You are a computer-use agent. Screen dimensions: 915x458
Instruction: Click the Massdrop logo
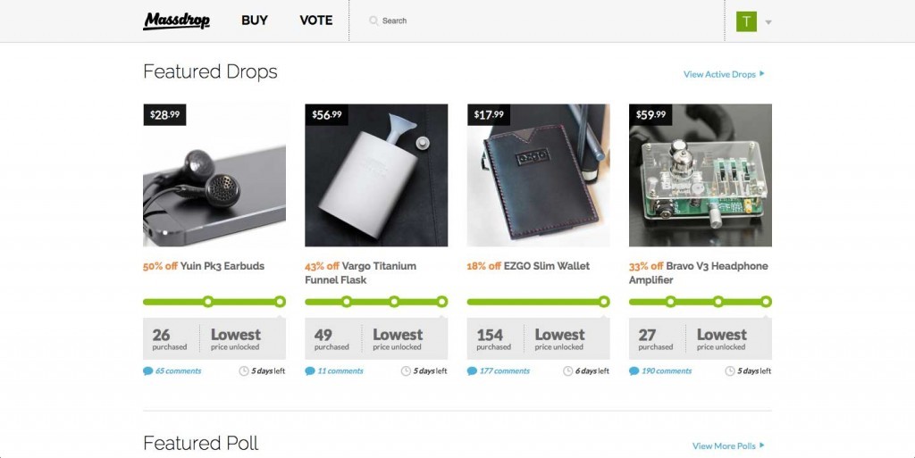(176, 21)
